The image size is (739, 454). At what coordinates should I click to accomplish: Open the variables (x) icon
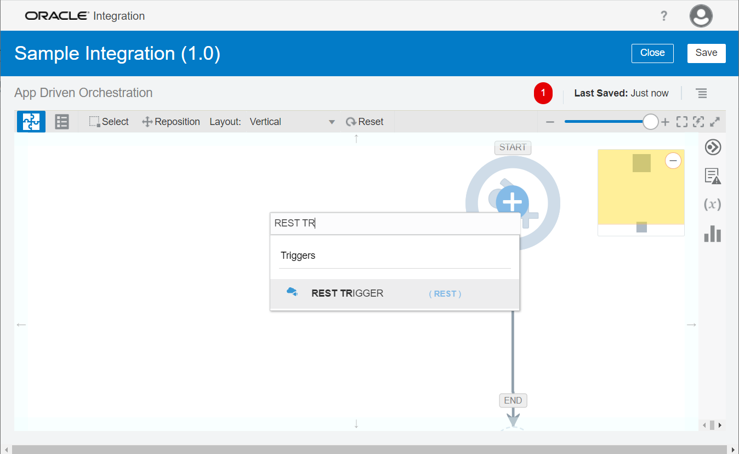coord(713,205)
